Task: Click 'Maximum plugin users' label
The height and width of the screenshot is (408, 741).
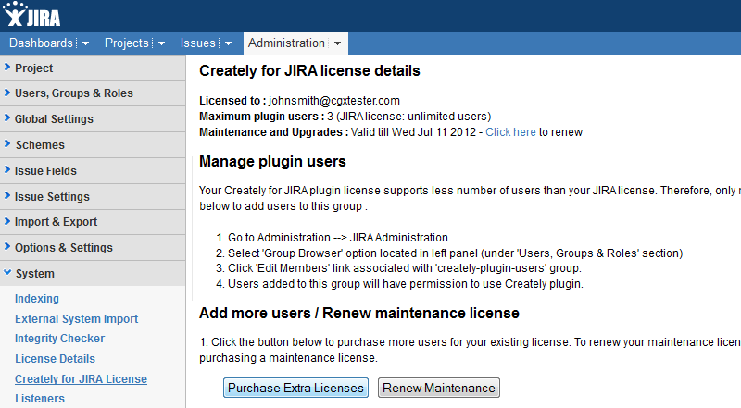Action: (262, 117)
